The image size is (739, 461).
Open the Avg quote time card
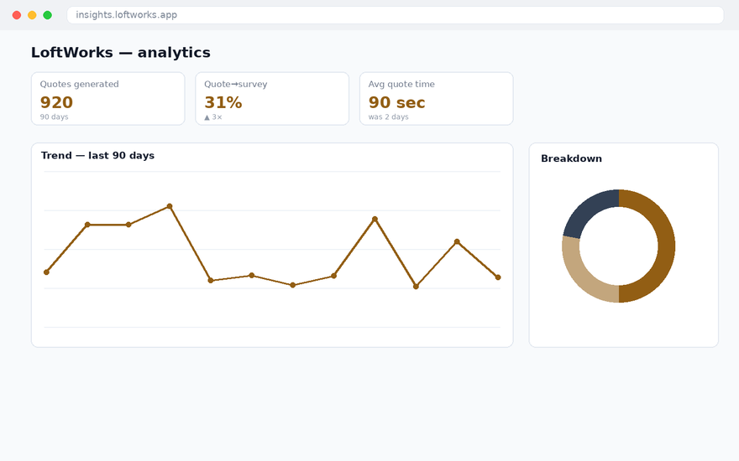click(x=437, y=99)
